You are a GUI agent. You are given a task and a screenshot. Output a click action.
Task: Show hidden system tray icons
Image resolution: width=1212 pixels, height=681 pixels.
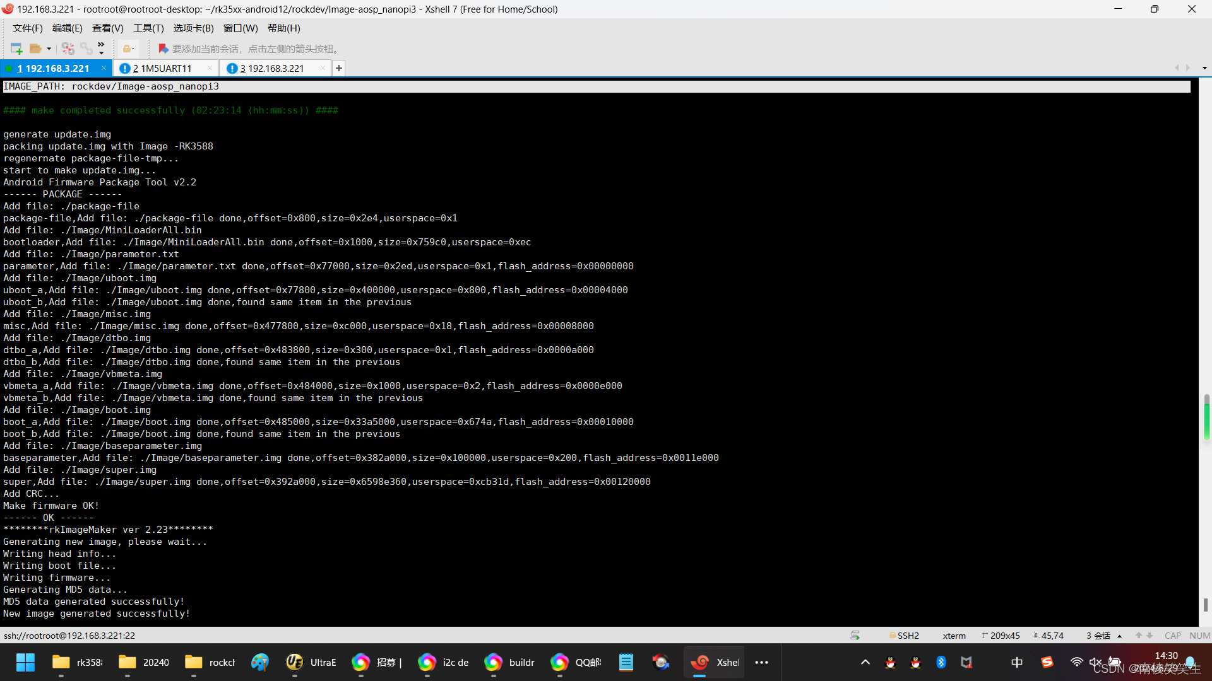pos(865,662)
